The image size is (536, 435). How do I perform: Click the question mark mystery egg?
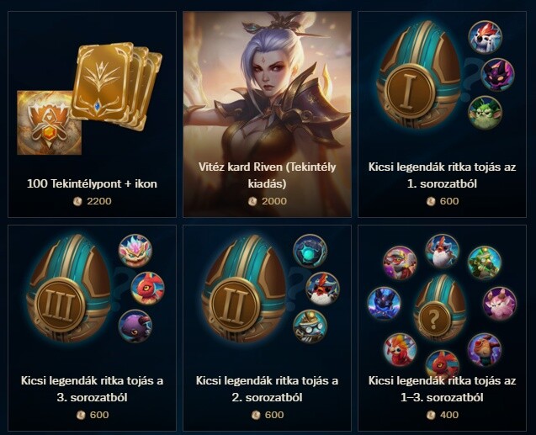pyautogui.click(x=433, y=318)
